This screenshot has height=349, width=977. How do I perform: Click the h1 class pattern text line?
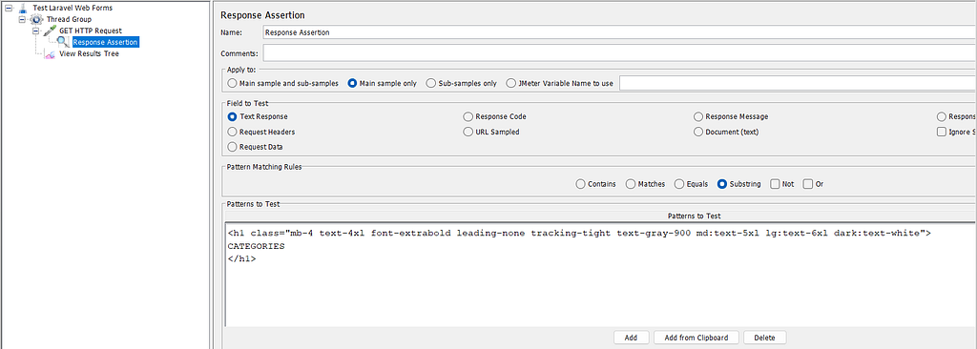pyautogui.click(x=579, y=233)
